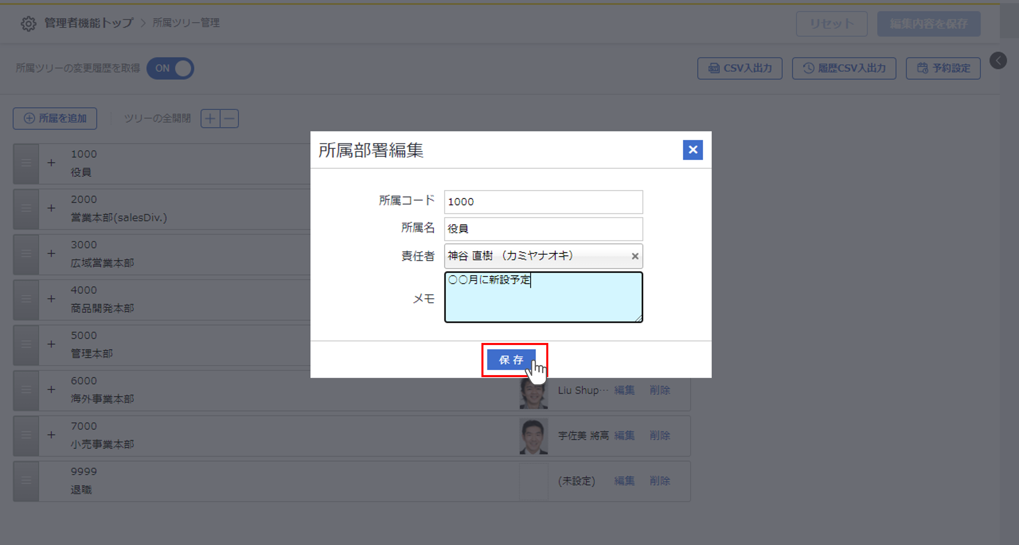Click drag handle of 9999 退職 row
The width and height of the screenshot is (1019, 545).
[26, 481]
